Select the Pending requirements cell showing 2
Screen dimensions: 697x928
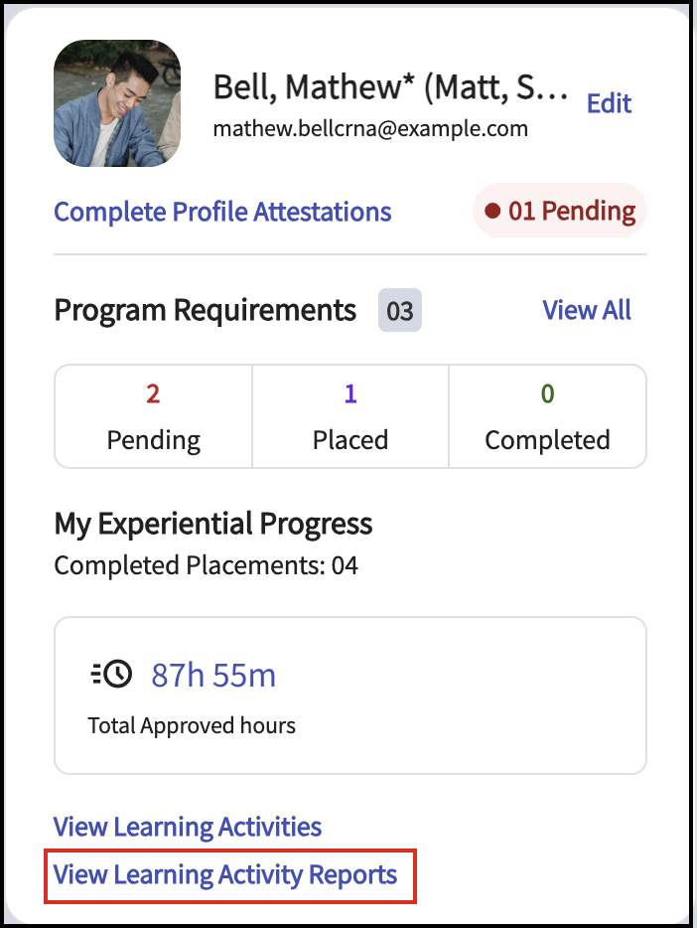coord(153,416)
